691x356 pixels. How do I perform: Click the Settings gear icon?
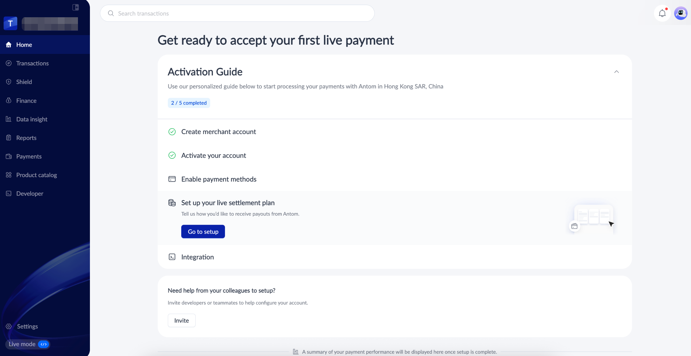(x=9, y=326)
